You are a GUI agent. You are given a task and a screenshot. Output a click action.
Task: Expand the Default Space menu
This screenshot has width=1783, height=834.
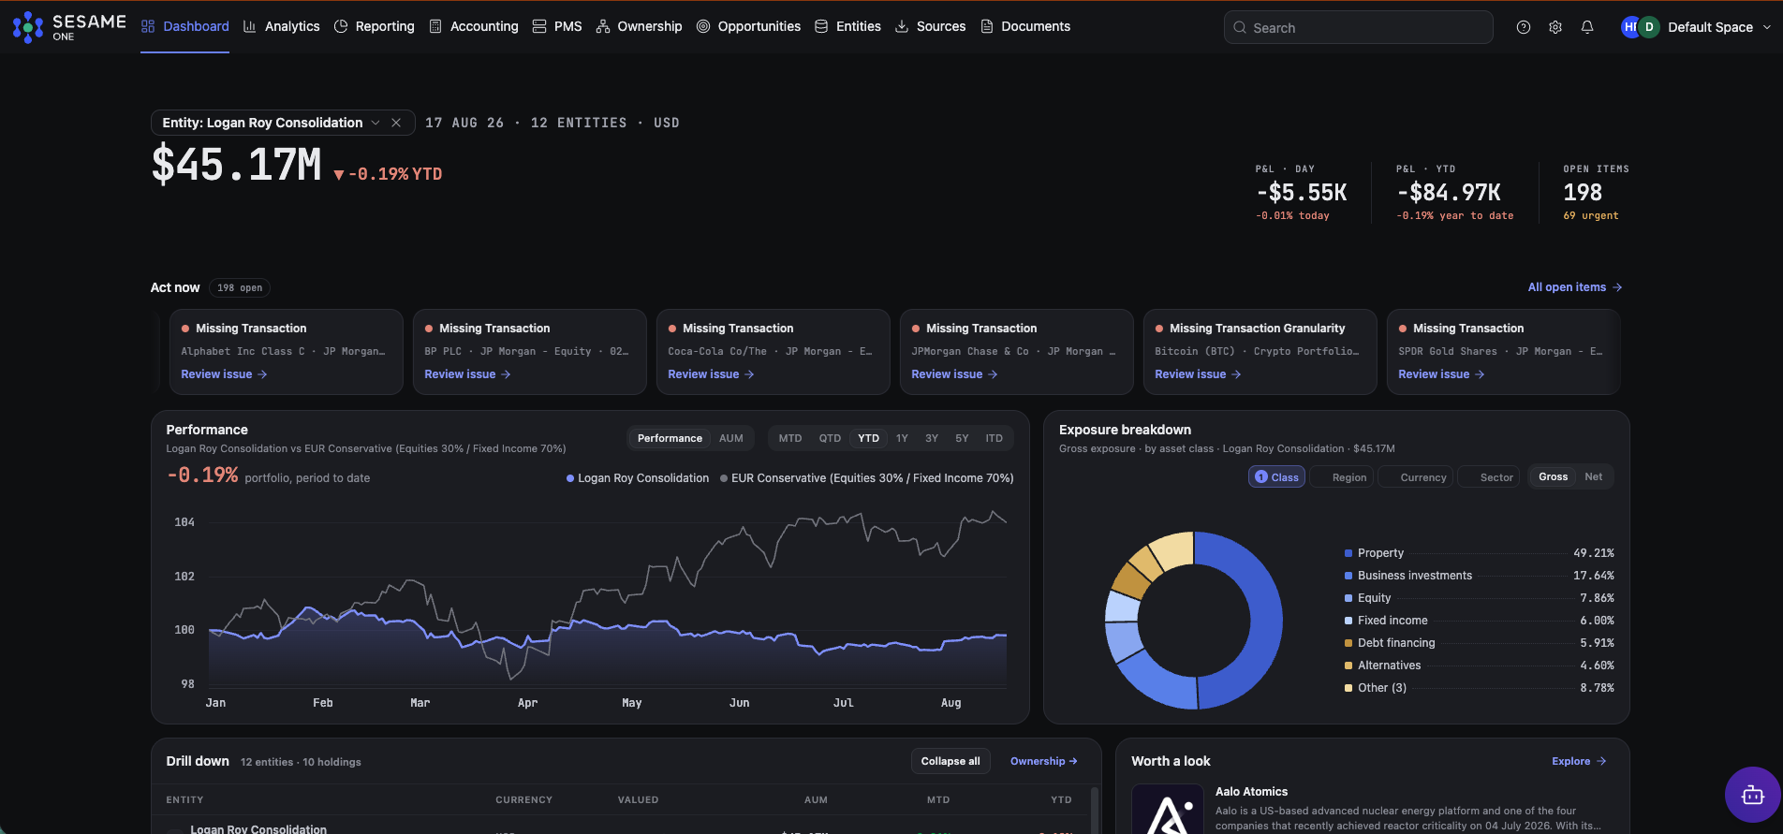coord(1720,27)
